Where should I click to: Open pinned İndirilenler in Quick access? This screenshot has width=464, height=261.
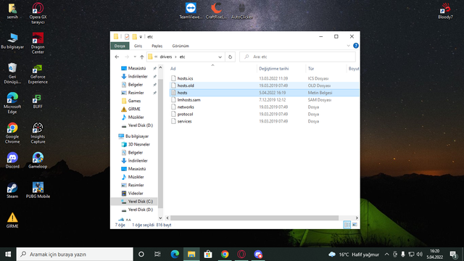[x=138, y=76]
